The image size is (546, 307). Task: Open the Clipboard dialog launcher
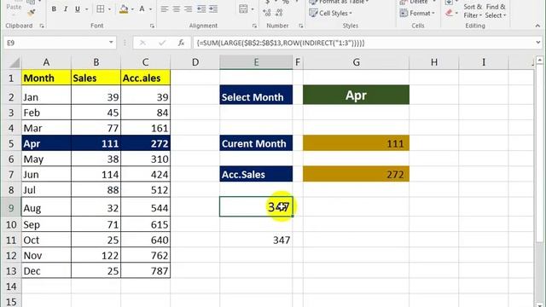click(x=42, y=26)
